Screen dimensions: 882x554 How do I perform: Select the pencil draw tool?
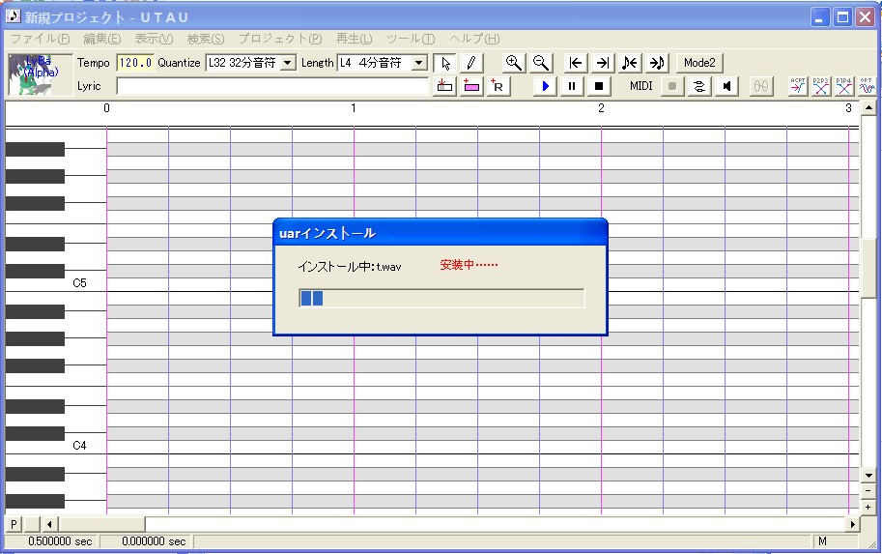click(472, 63)
